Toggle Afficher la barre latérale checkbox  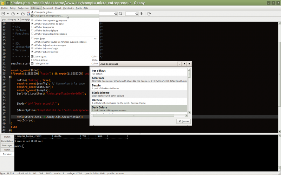pyautogui.click(x=32, y=52)
